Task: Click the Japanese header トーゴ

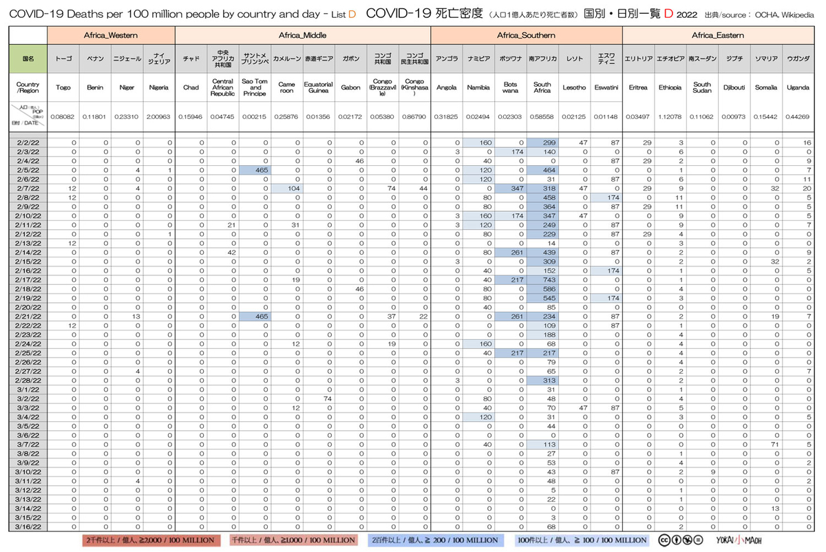Action: tap(63, 59)
